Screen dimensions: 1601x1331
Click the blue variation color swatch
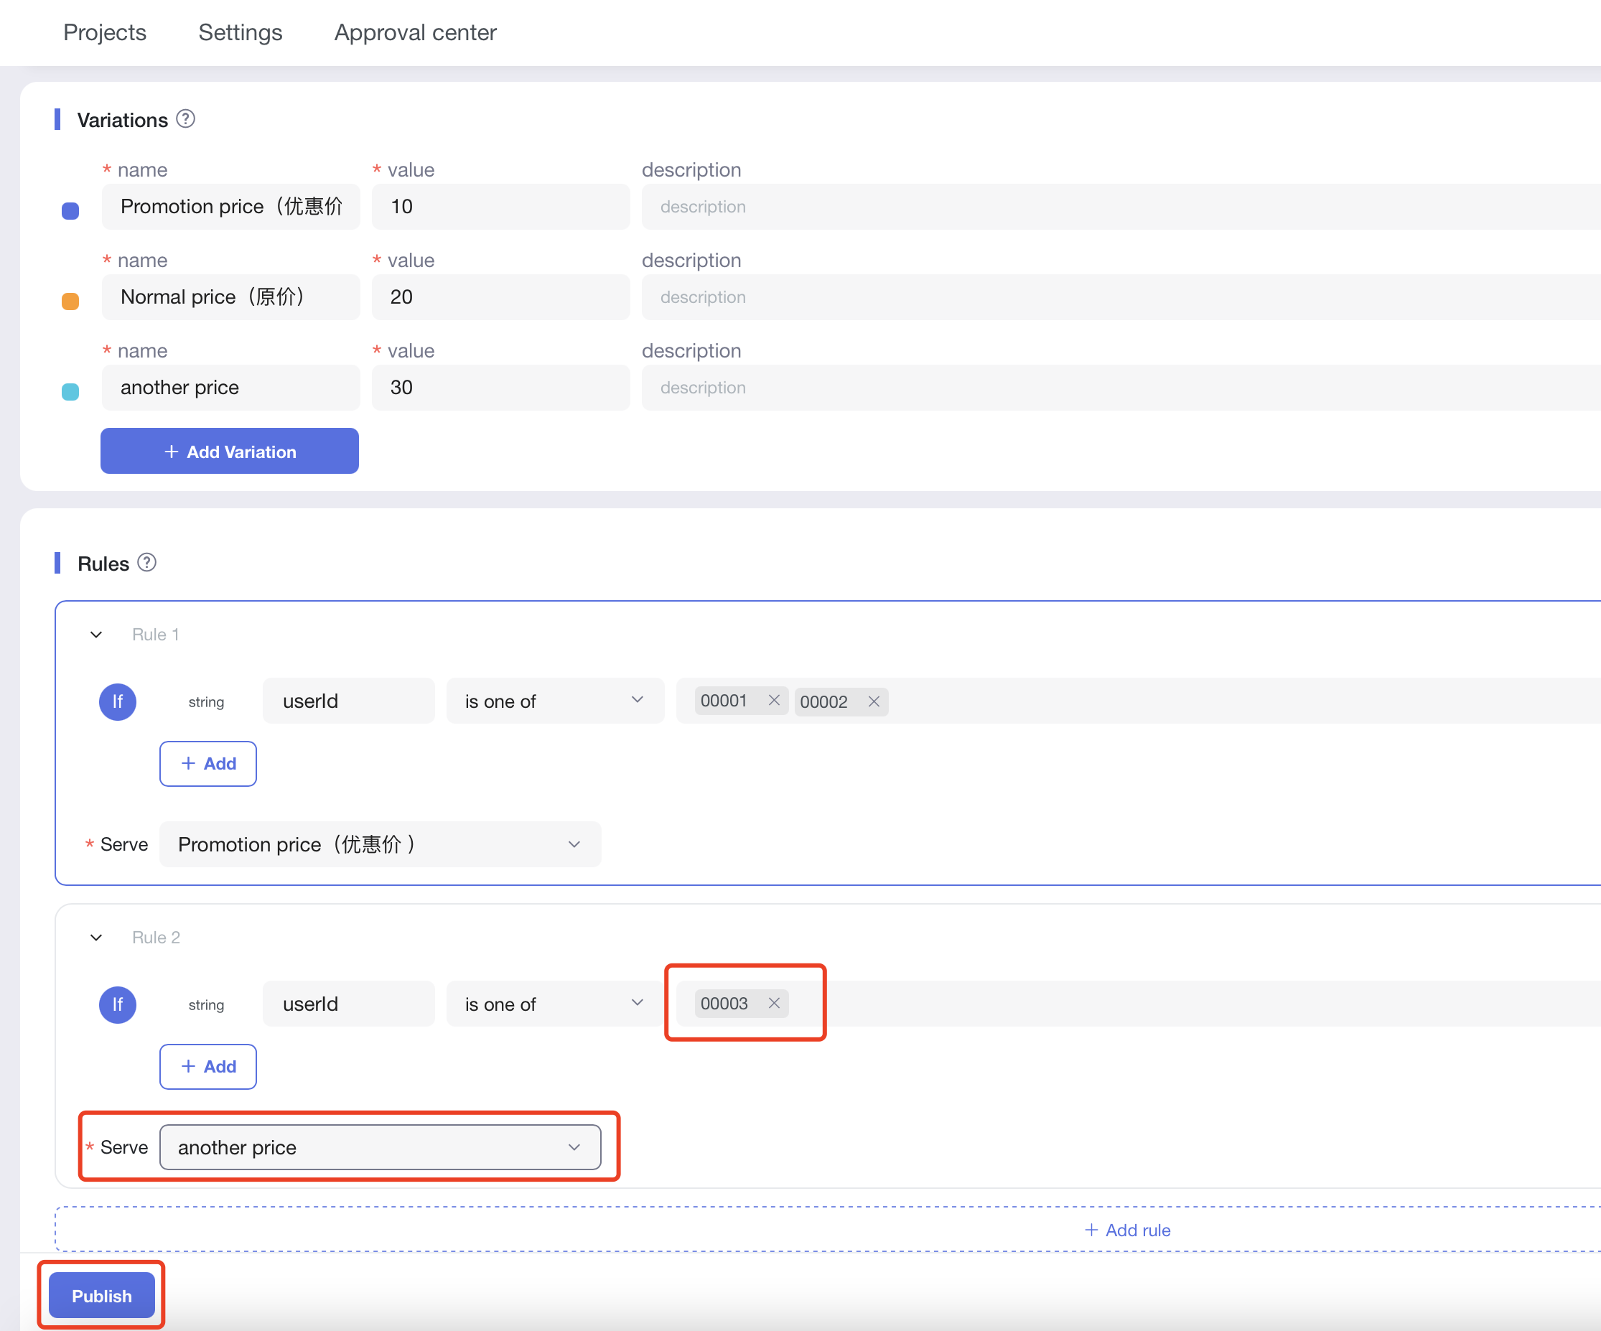pos(70,207)
